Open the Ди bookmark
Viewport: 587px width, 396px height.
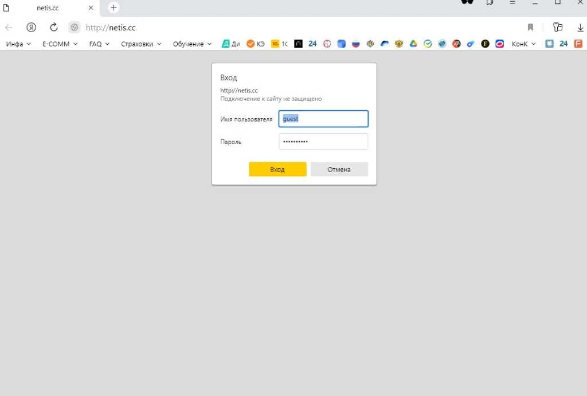pos(230,44)
